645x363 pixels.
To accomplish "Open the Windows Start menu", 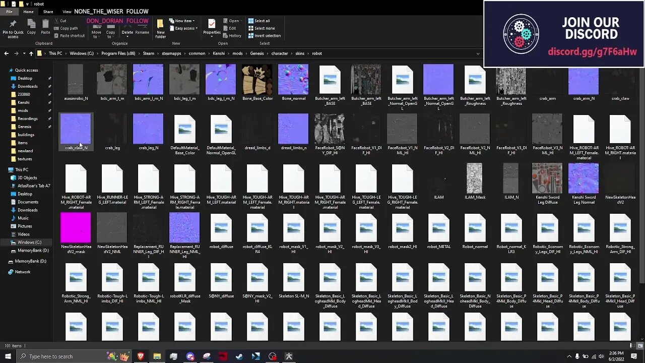I will (8, 356).
